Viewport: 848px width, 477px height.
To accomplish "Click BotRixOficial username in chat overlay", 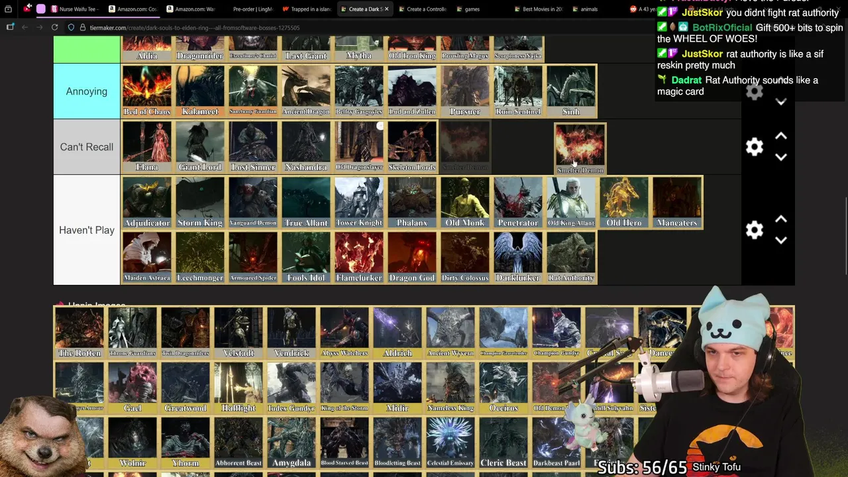I will point(722,28).
